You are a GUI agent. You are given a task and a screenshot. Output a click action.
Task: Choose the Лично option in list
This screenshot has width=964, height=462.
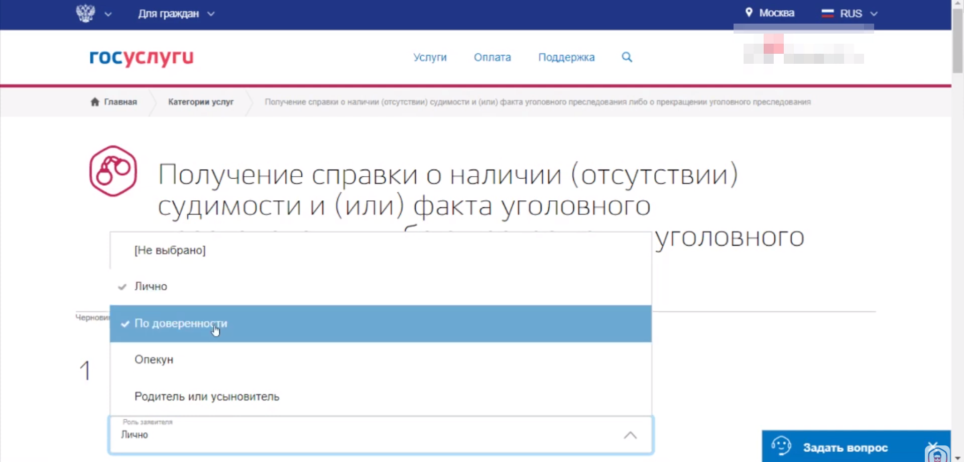[151, 287]
